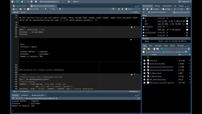Open the Git tab
This screenshot has width=202, height=114.
coord(175,6)
